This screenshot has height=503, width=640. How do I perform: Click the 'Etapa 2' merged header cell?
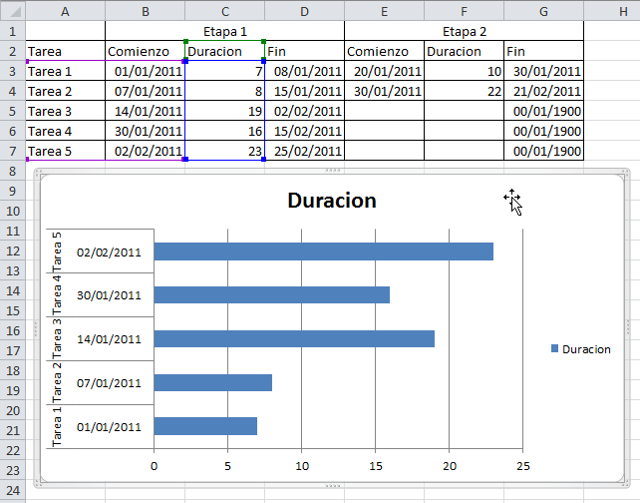tap(465, 31)
